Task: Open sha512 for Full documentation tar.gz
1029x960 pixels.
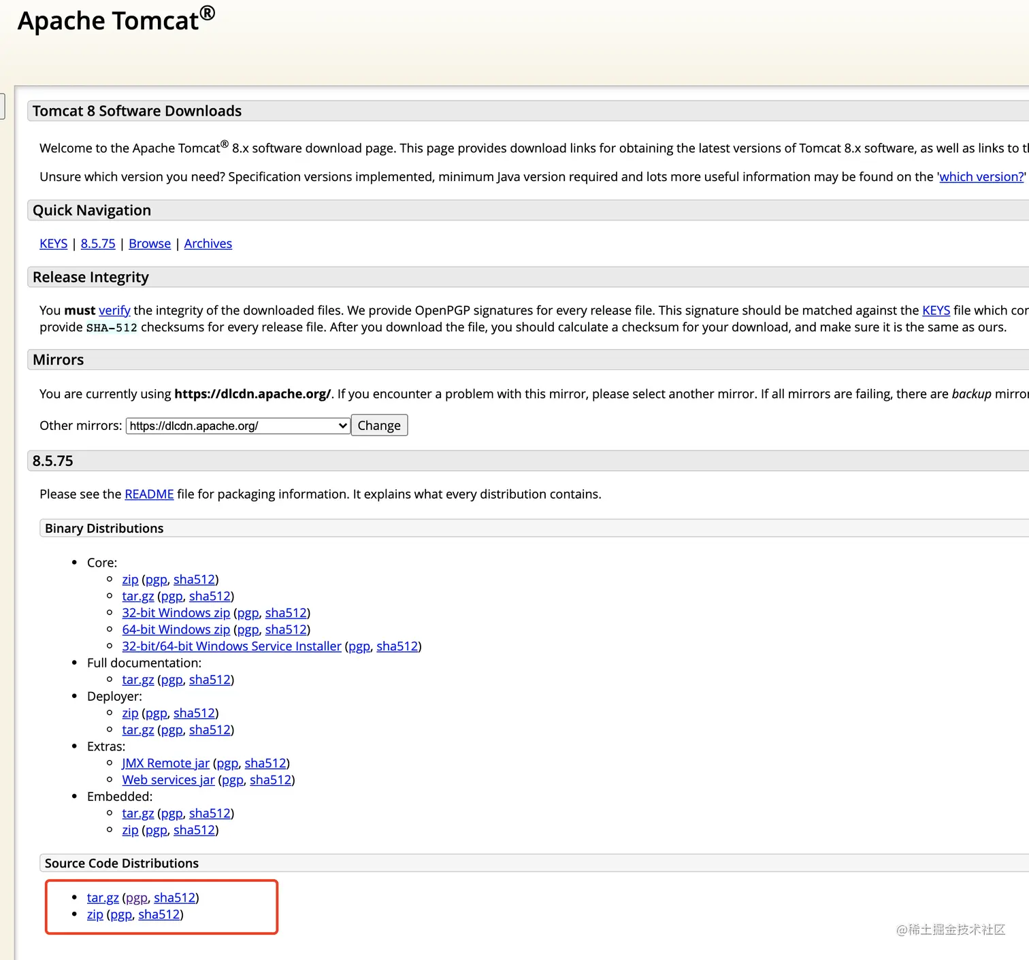Action: [210, 680]
